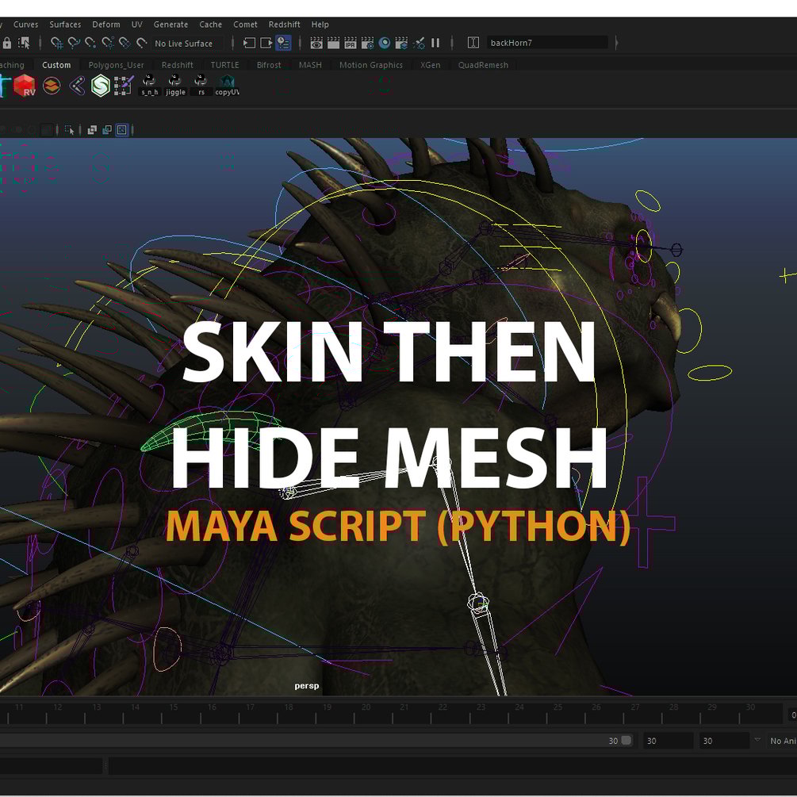Toggle the highlighted blue viewport panel icon
This screenshot has height=797, width=797.
pyautogui.click(x=122, y=130)
